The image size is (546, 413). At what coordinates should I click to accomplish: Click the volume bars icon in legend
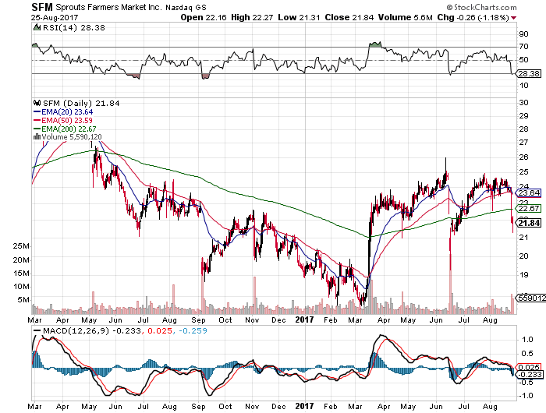pyautogui.click(x=37, y=136)
